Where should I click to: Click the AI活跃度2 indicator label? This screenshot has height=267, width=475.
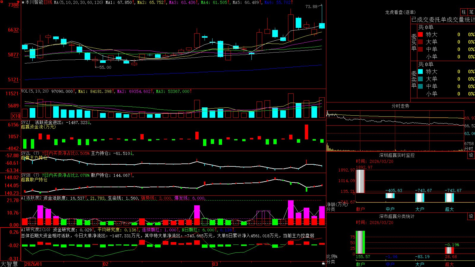pos(31,198)
